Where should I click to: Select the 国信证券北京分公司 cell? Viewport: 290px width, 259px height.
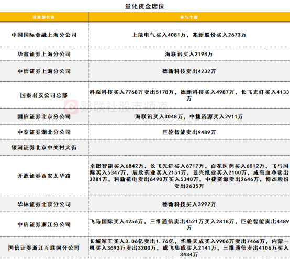tap(44, 116)
